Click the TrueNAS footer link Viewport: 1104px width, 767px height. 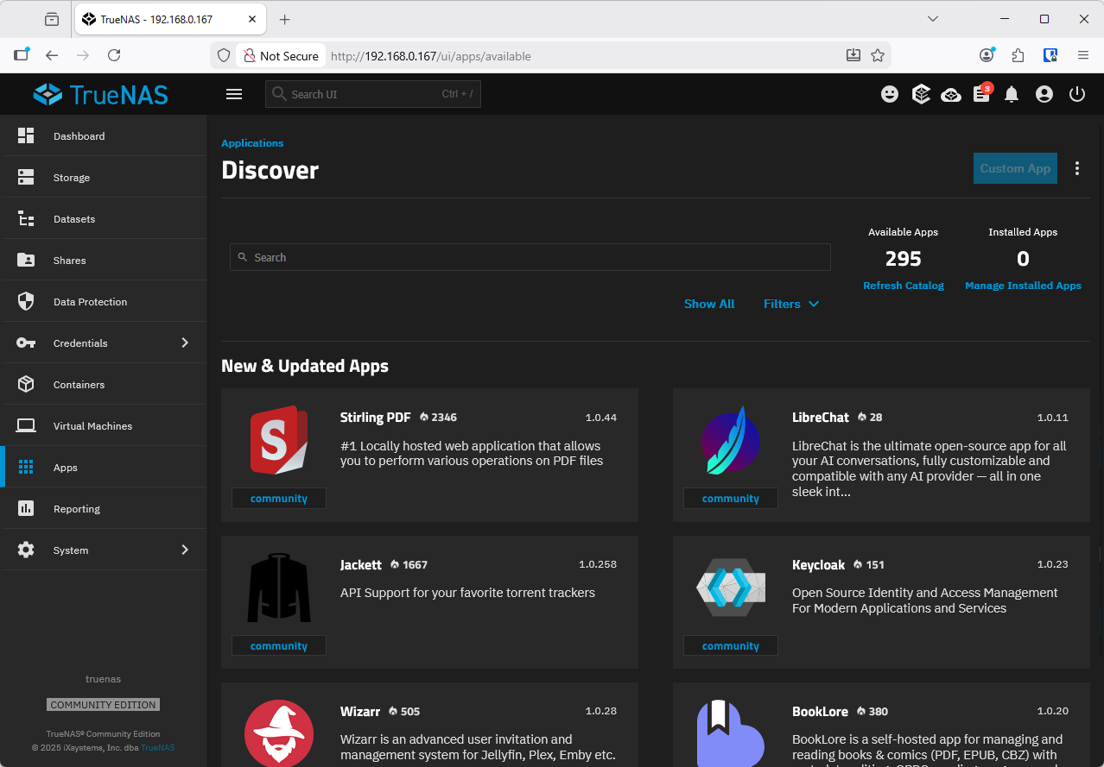157,747
